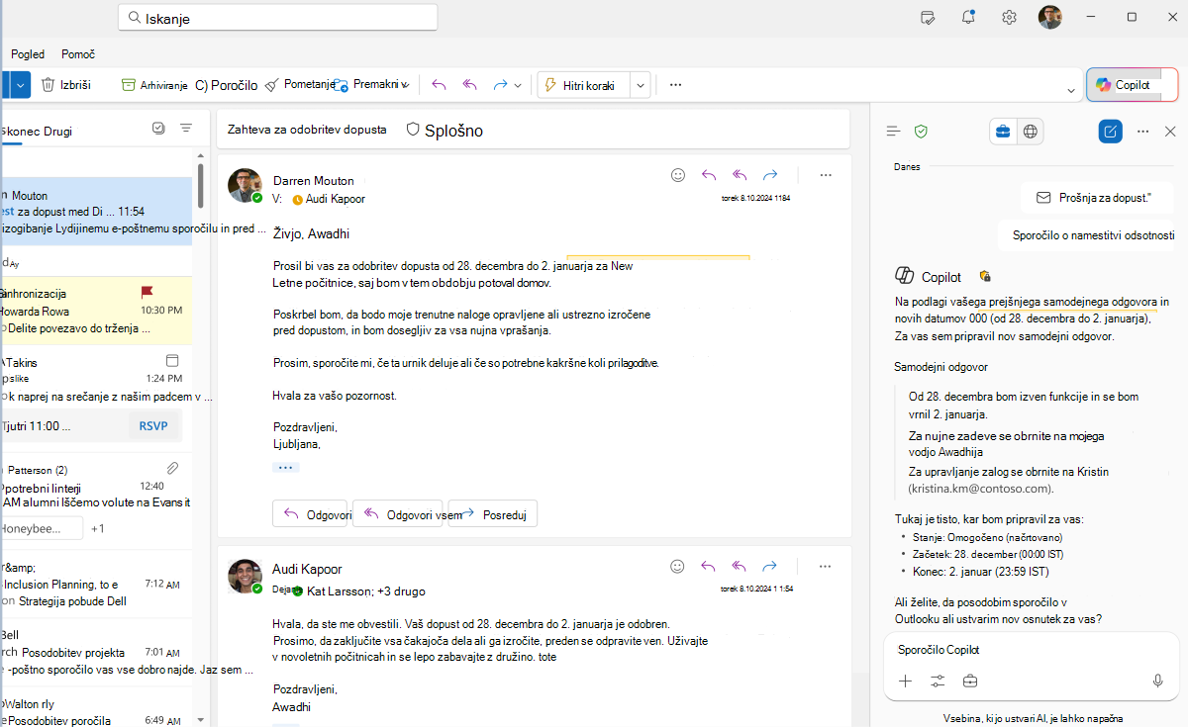Click the microphone icon in Copilot box
The image size is (1188, 727).
[x=1157, y=681]
